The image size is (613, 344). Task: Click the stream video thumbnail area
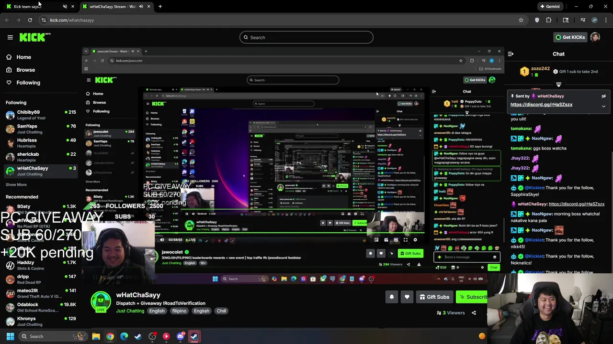pyautogui.click(x=292, y=165)
